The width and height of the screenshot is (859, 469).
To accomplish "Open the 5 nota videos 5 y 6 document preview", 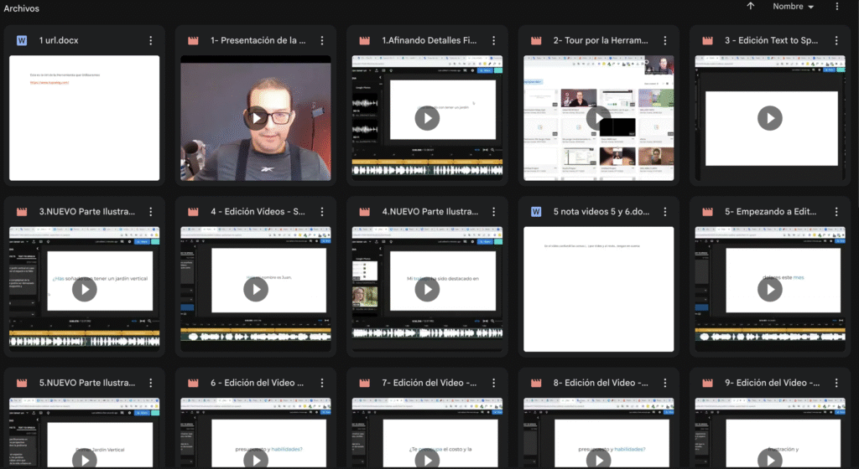I will point(598,289).
